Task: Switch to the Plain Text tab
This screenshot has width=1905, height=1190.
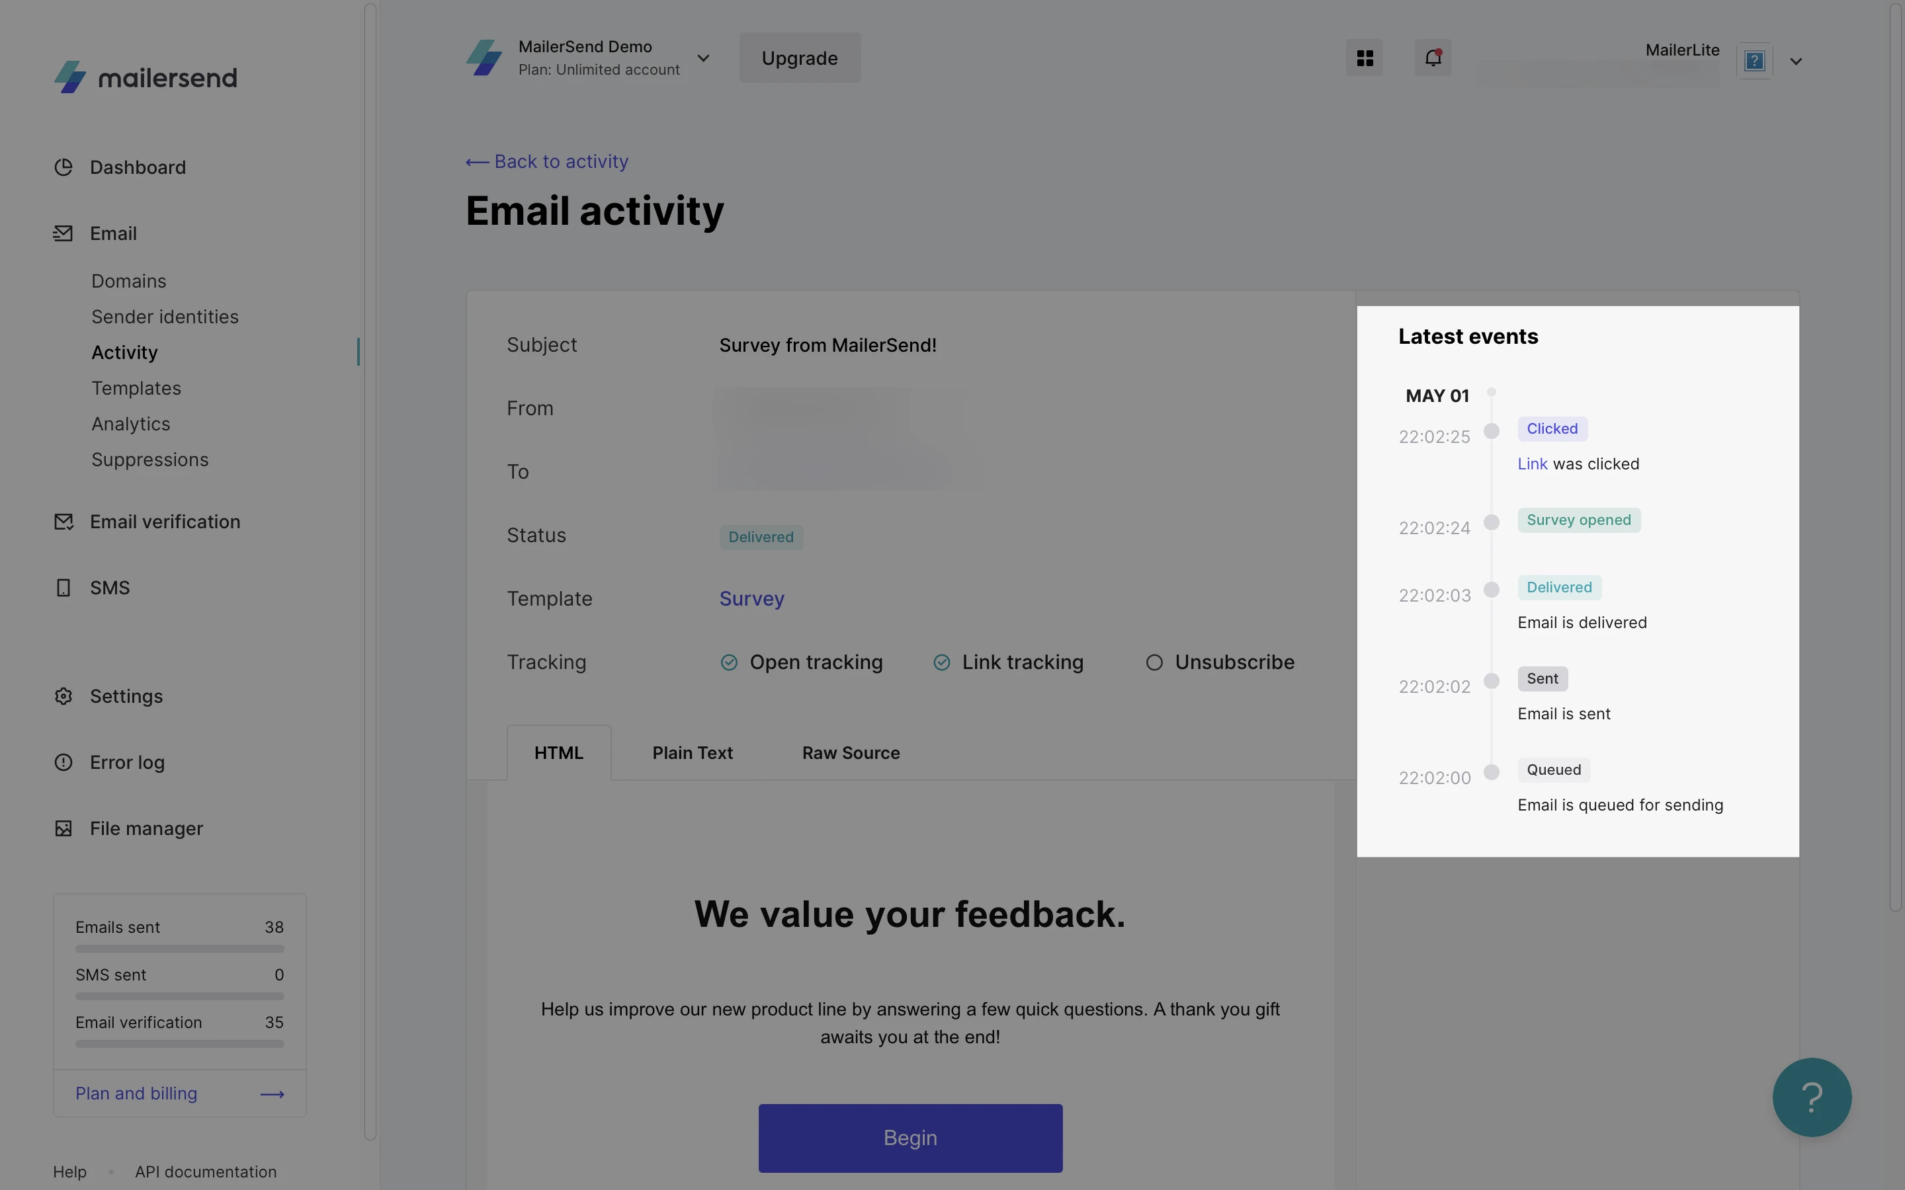Action: point(692,752)
